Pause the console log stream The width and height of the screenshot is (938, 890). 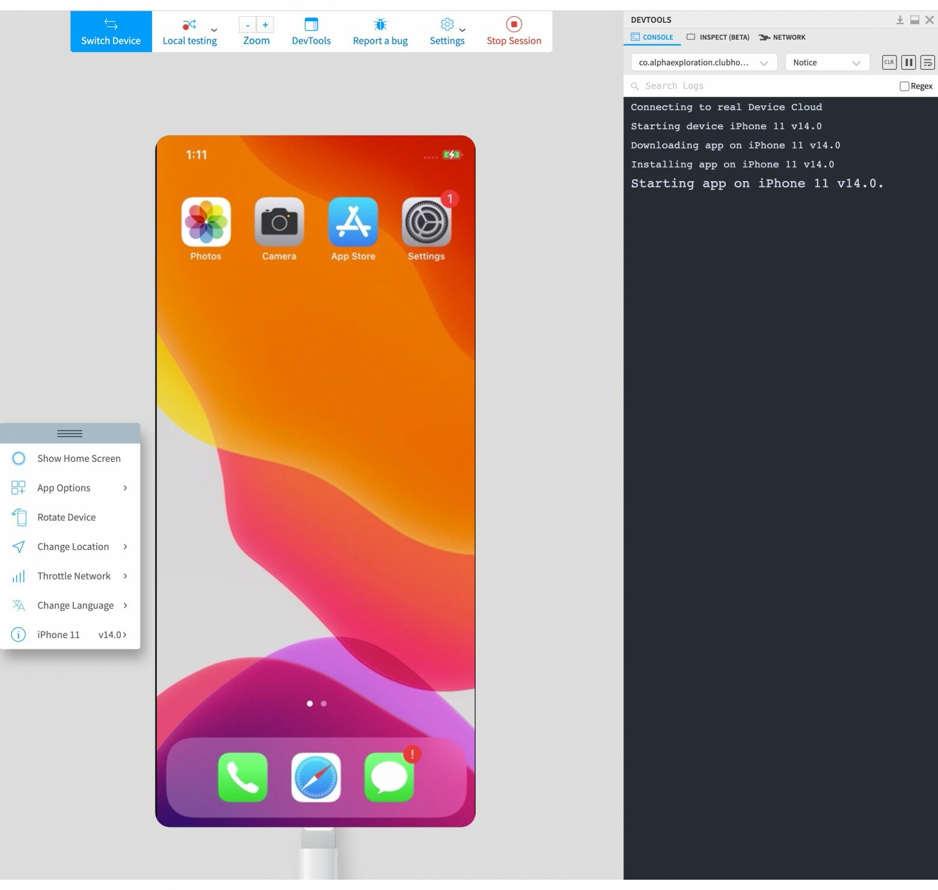click(908, 62)
